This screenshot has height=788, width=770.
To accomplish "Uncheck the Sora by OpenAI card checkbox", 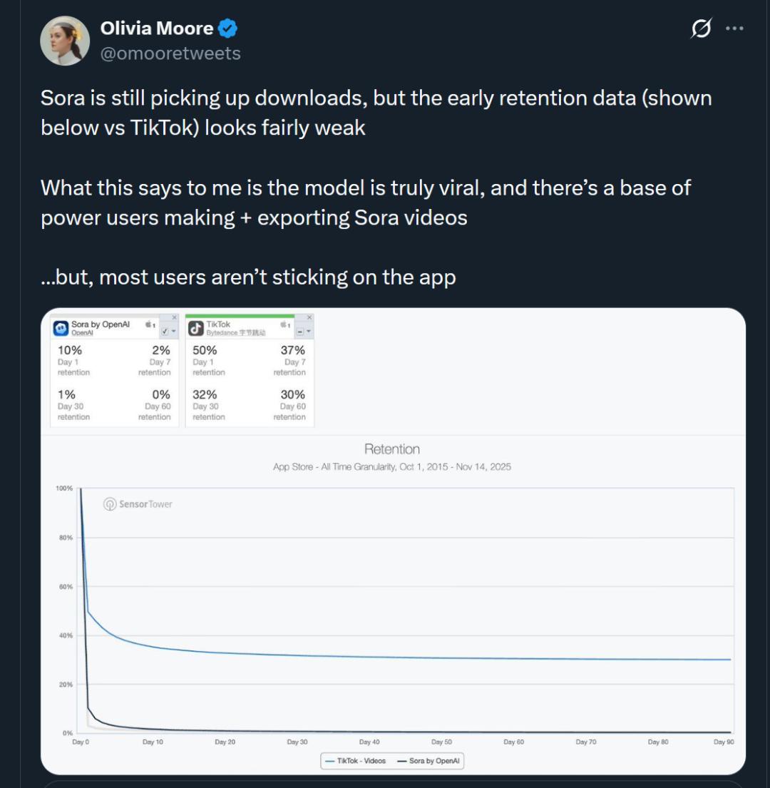I will pyautogui.click(x=165, y=332).
